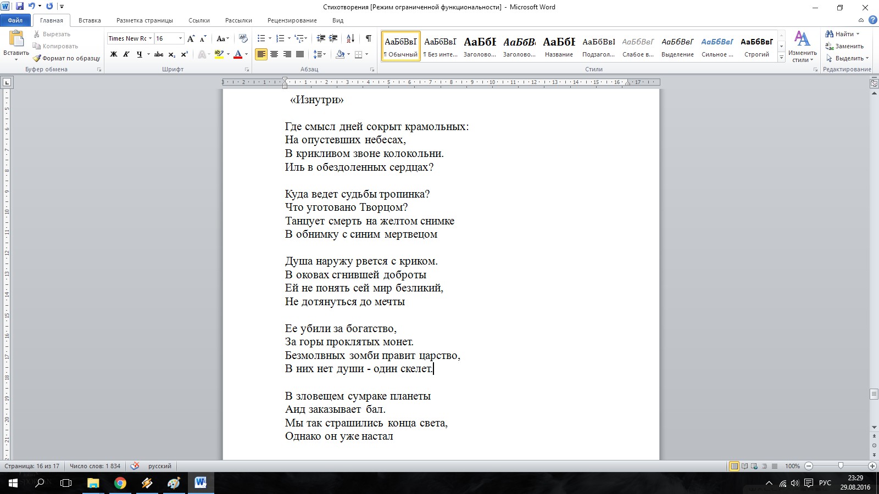
Task: Switch to Вид ribbon tab
Action: [338, 20]
